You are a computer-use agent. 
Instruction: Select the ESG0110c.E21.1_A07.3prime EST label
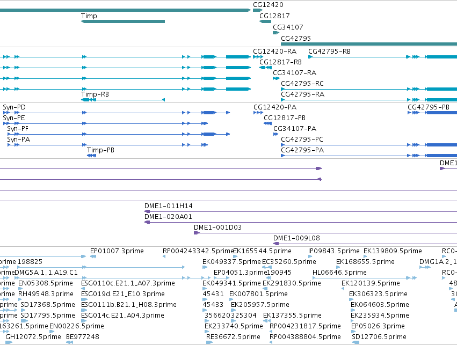pos(128,283)
